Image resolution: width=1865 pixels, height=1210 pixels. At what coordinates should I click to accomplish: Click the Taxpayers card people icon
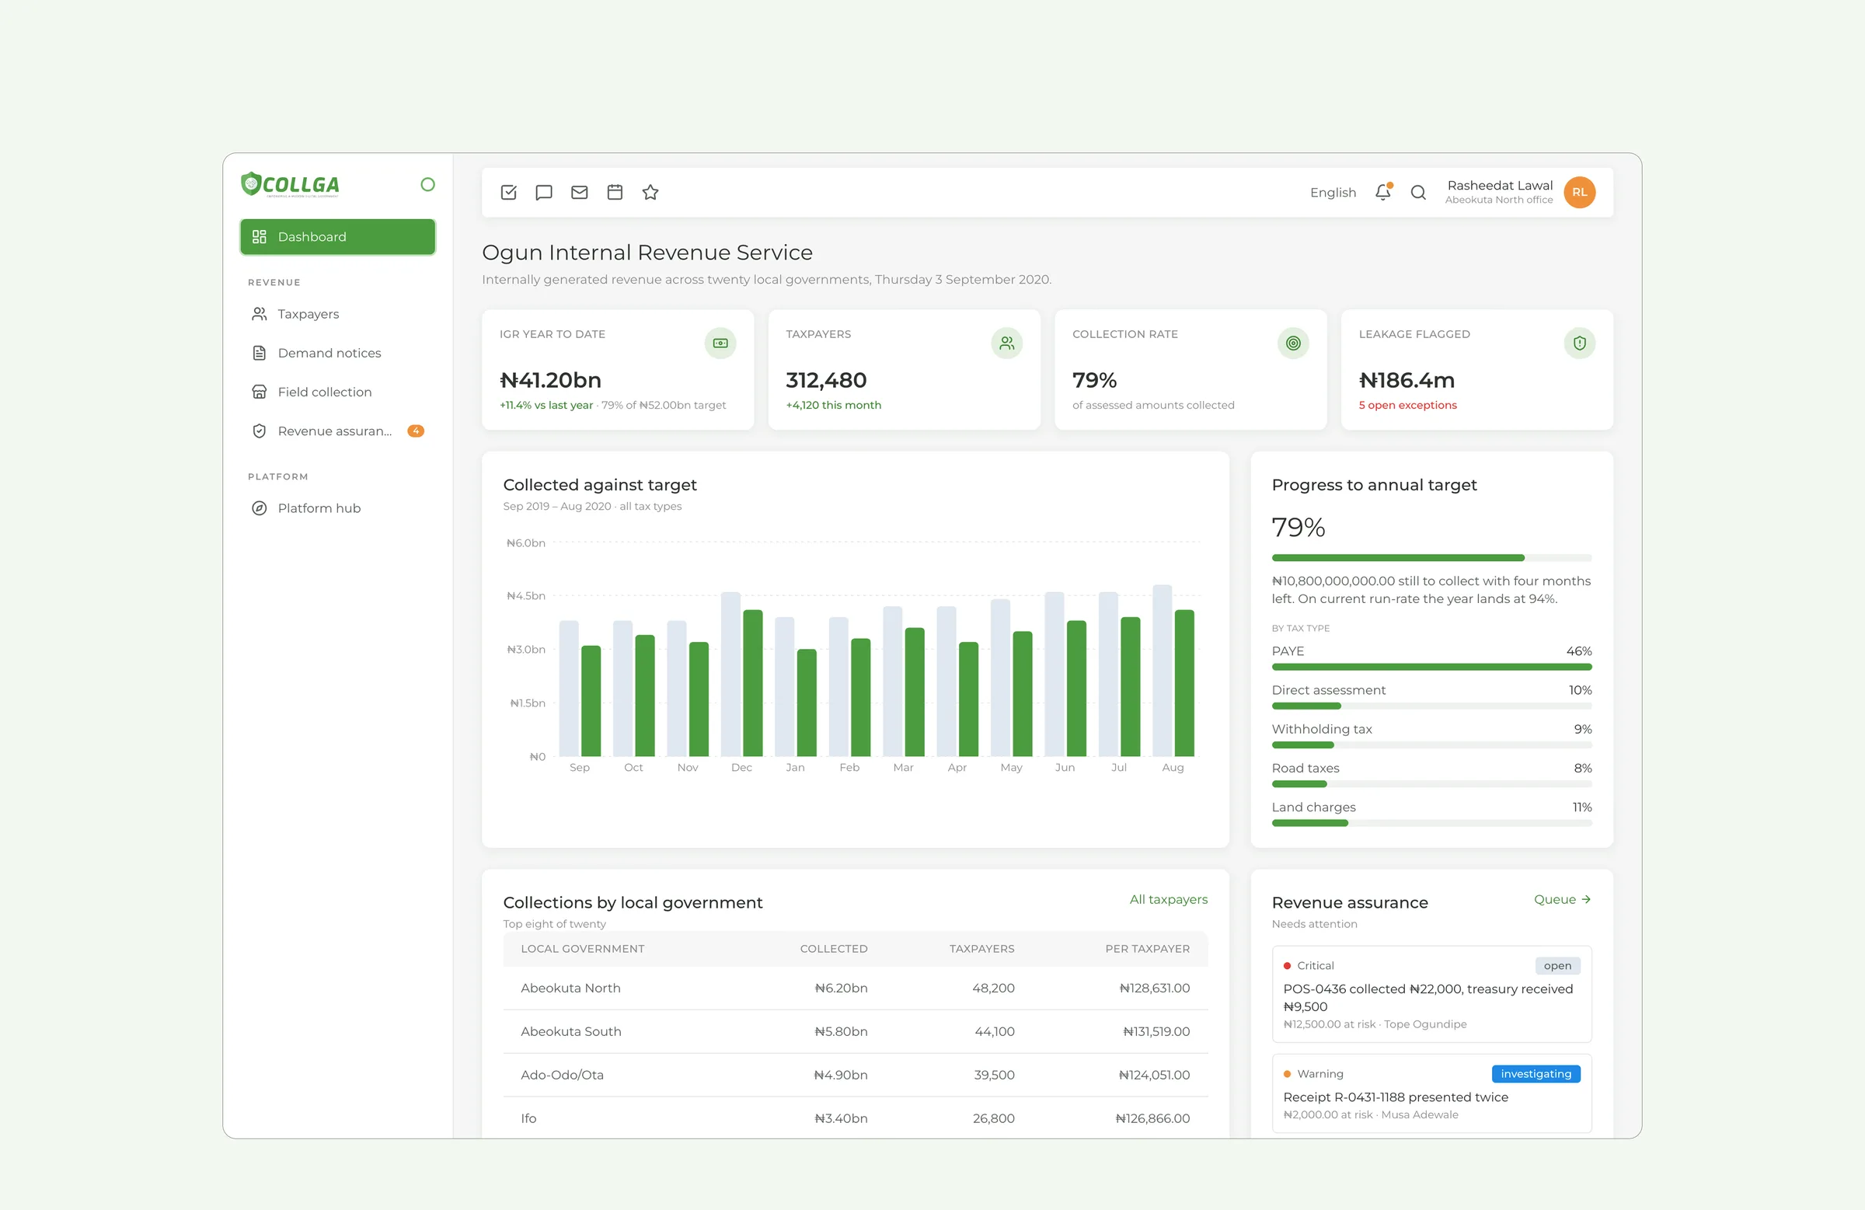[1006, 343]
